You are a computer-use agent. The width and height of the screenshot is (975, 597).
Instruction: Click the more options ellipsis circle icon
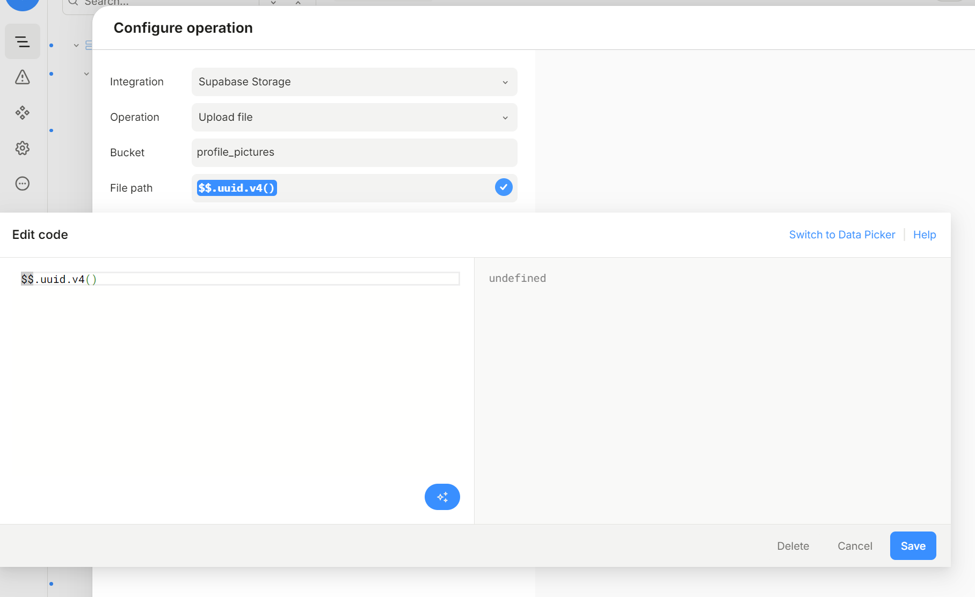(x=23, y=184)
